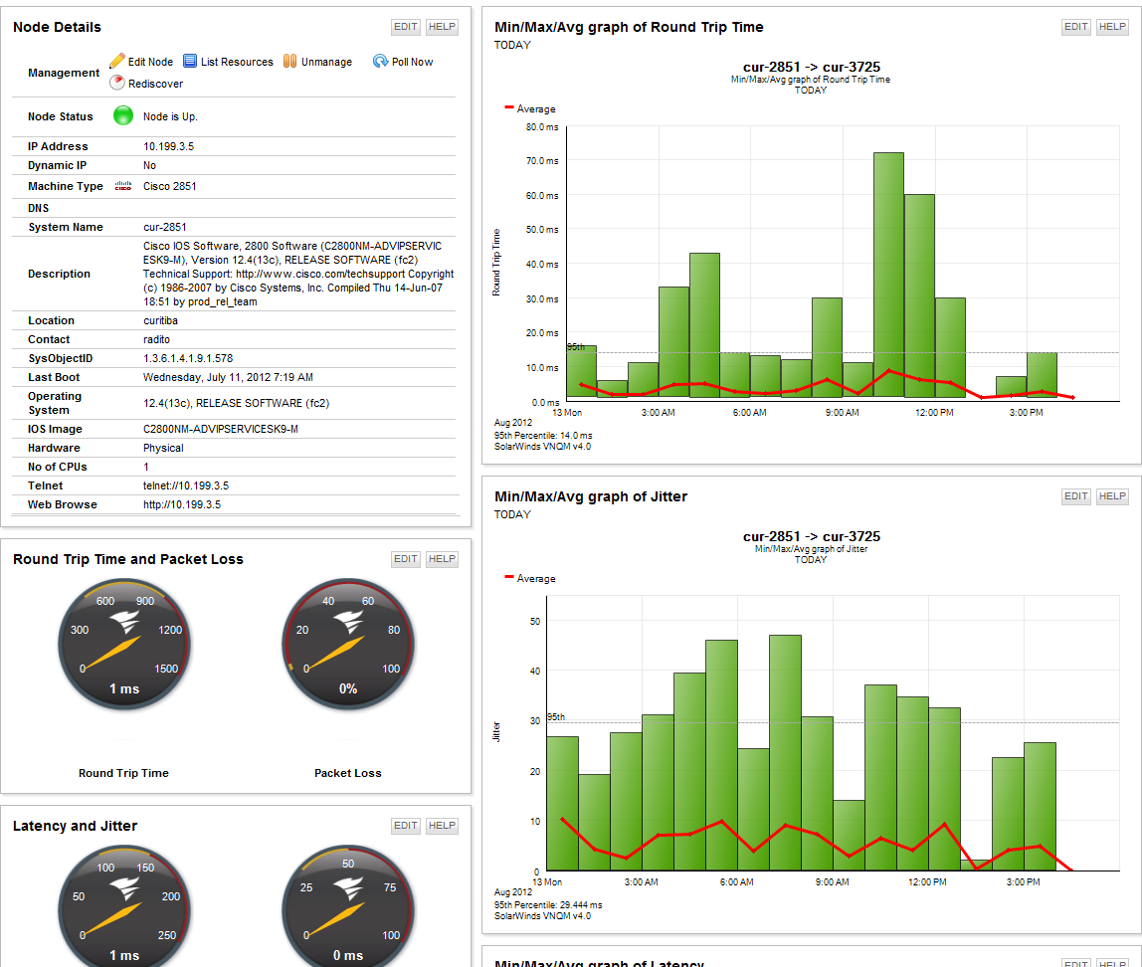Click EDIT in Round Trip Time and Packet Loss panel
The width and height of the screenshot is (1142, 967).
coord(406,559)
